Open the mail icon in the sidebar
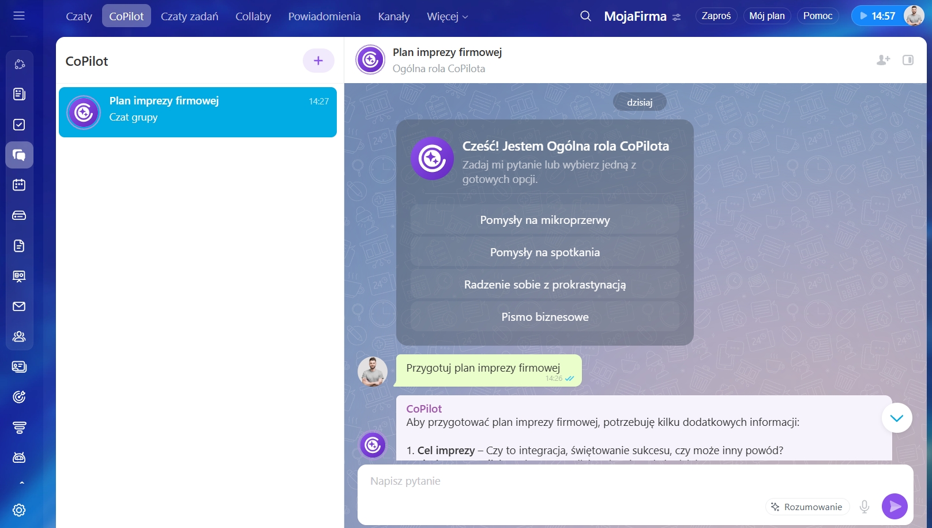 pos(19,306)
